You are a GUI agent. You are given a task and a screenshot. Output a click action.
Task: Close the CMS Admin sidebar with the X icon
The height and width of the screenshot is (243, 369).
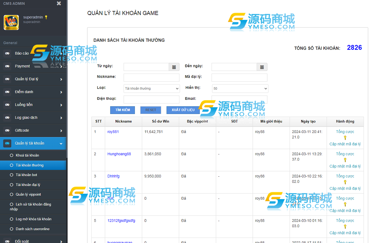pyautogui.click(x=59, y=3)
